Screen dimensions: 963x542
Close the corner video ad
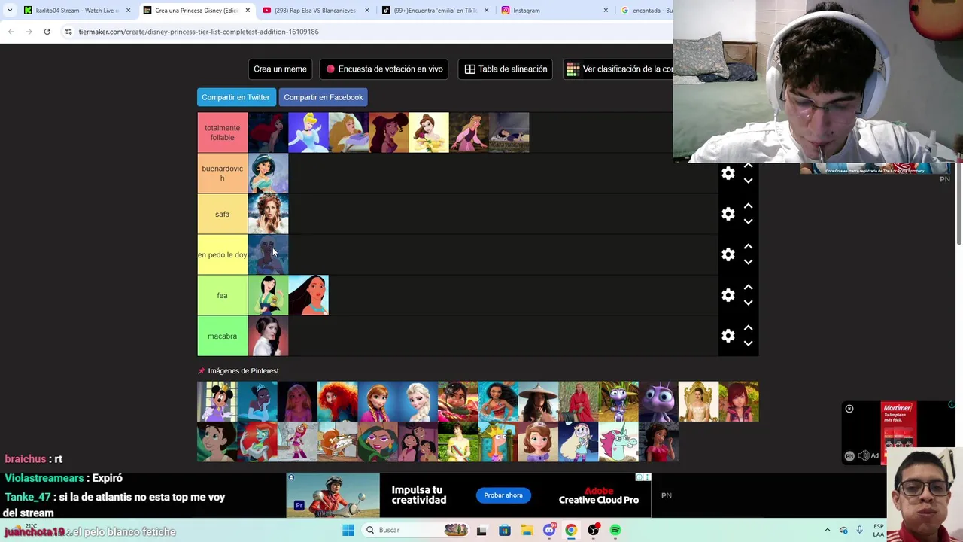[x=849, y=409]
